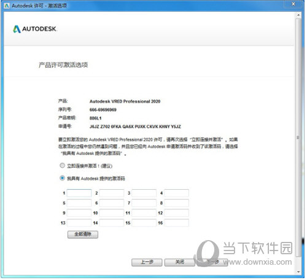The height and width of the screenshot is (280, 307).
Task: Click activation code field 9
Action: pos(79,213)
